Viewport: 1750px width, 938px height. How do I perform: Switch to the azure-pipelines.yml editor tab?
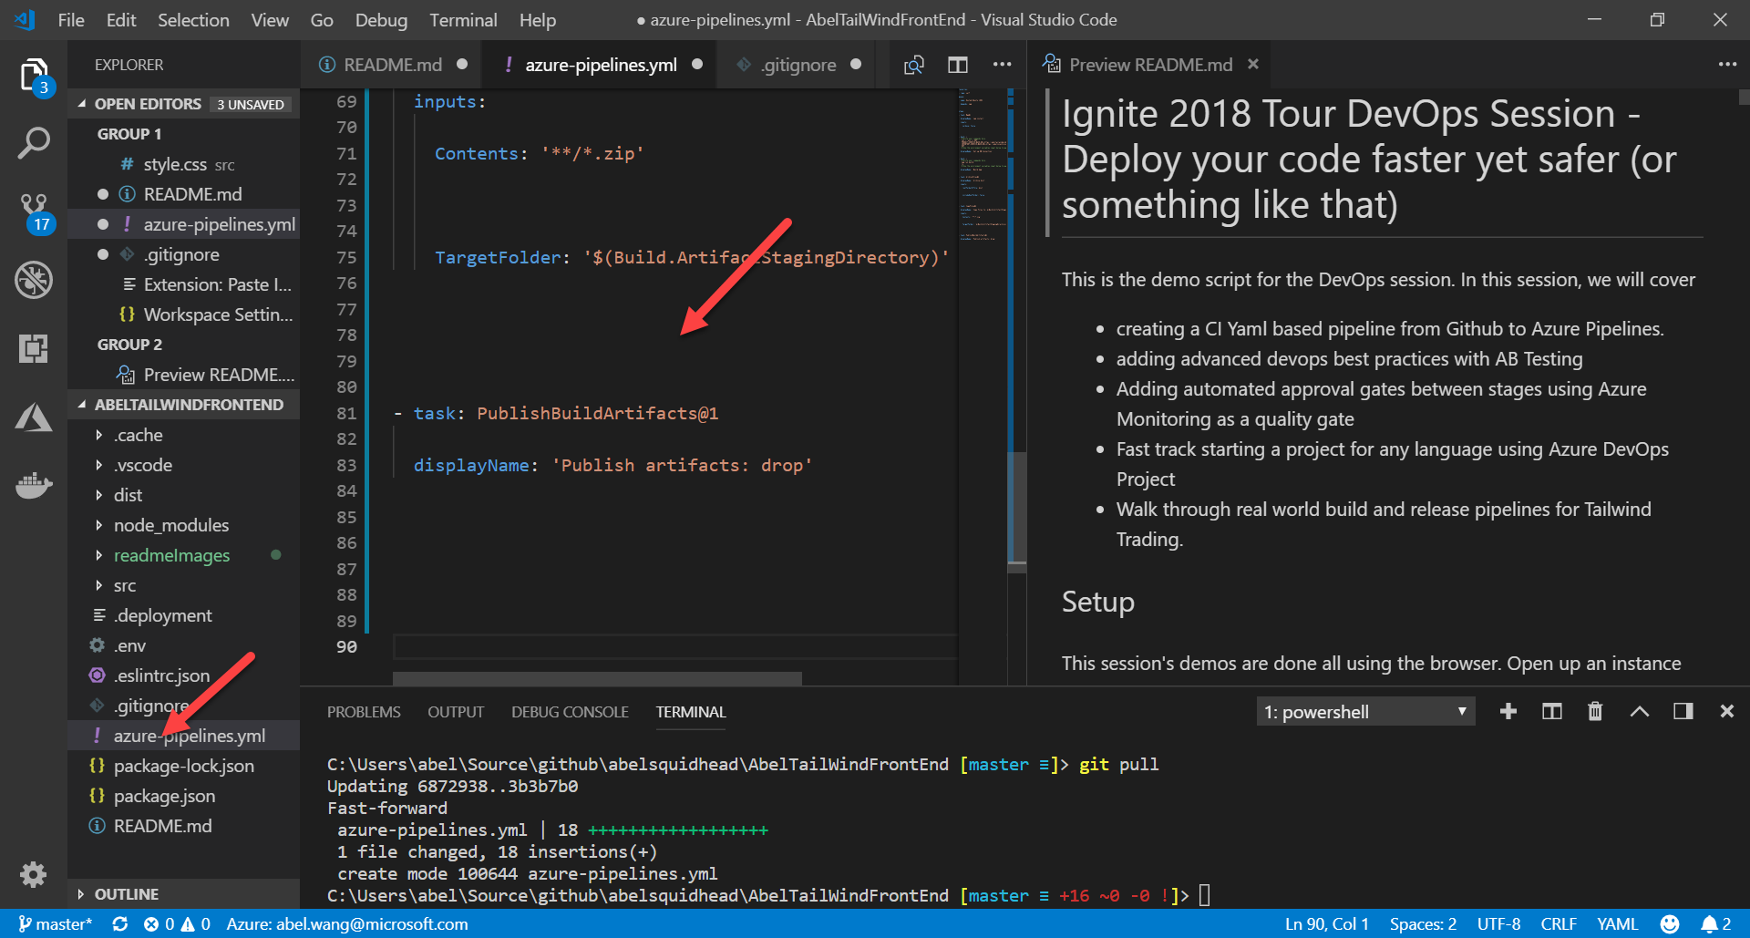(601, 65)
